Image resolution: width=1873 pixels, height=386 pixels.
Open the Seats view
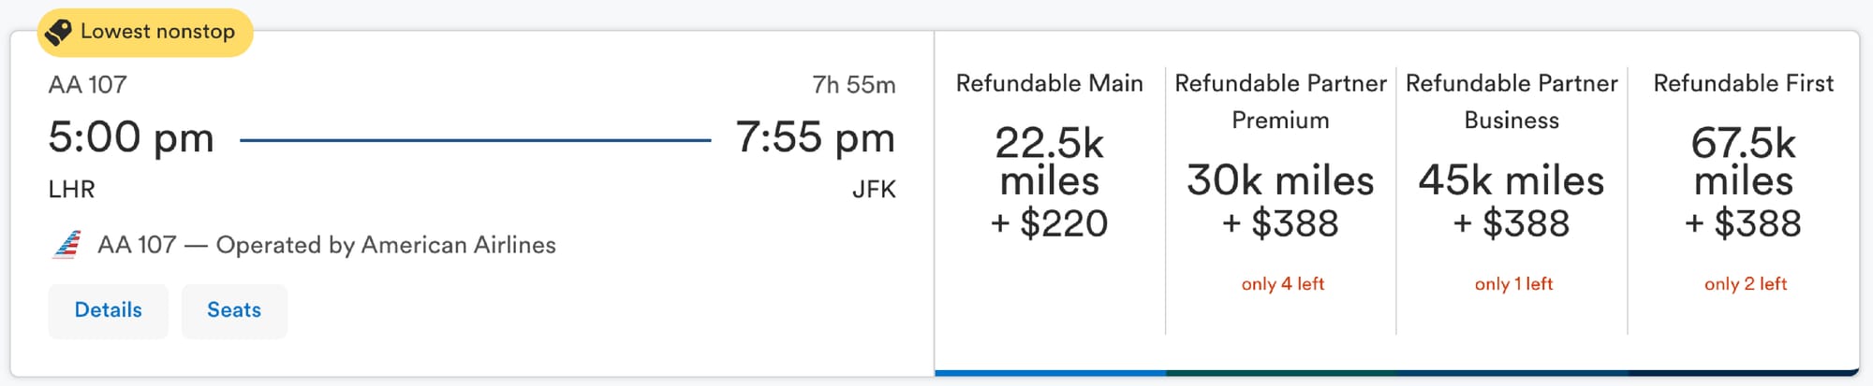pos(234,310)
